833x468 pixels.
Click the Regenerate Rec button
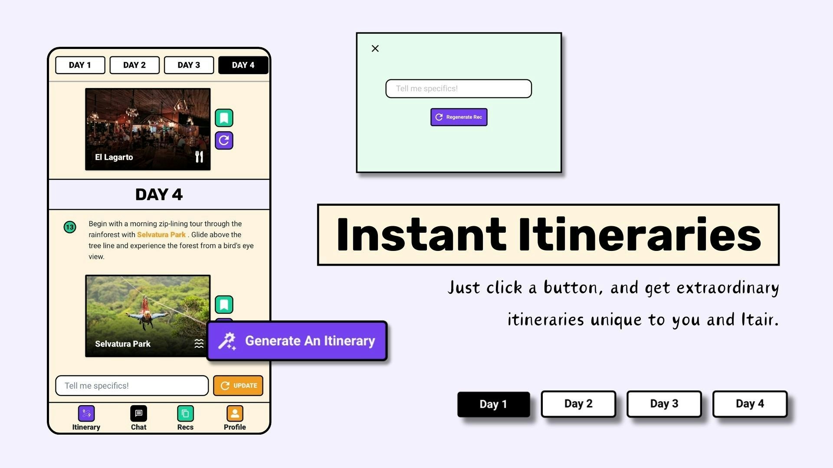[458, 117]
